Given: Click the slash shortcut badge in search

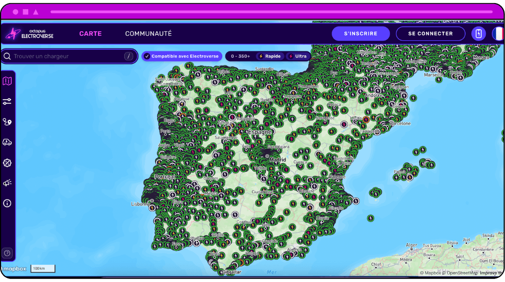Looking at the screenshot, I should tap(128, 56).
